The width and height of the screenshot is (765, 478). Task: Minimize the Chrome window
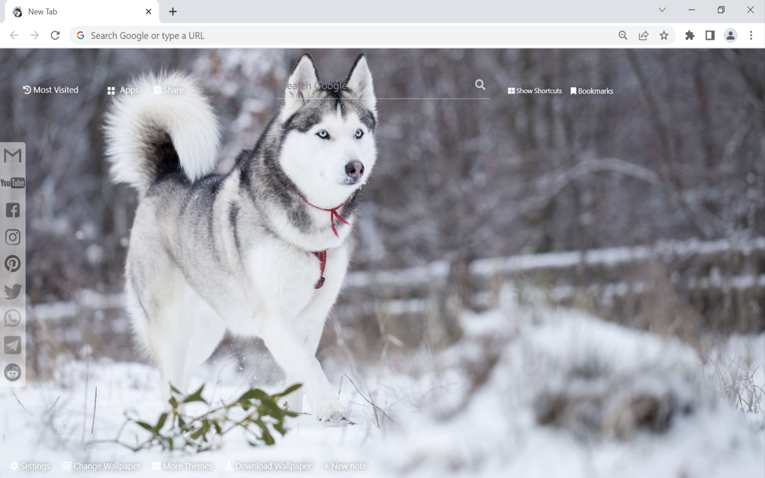coord(691,10)
